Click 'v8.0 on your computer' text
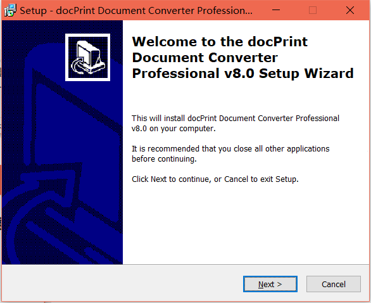Viewport: 371px width, 303px height. click(x=173, y=129)
